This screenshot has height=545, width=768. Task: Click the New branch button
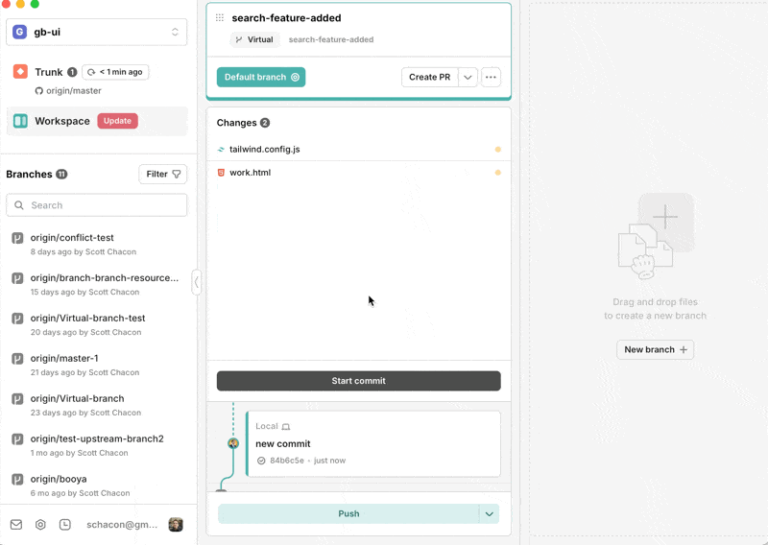(655, 350)
